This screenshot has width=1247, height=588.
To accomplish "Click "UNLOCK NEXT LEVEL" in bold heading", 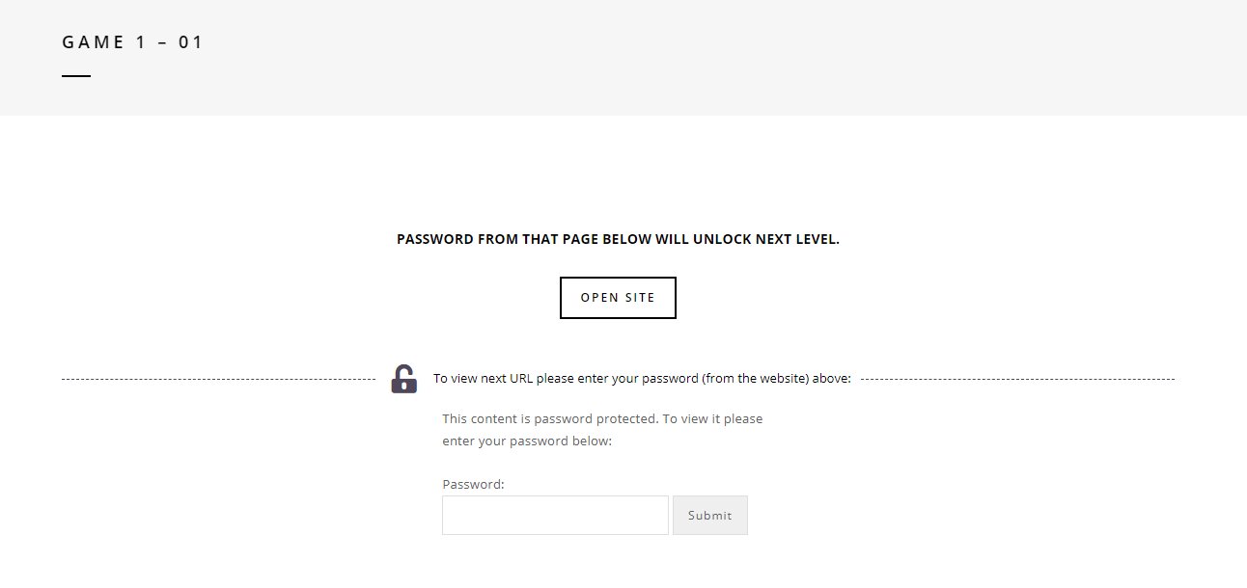I will 766,239.
